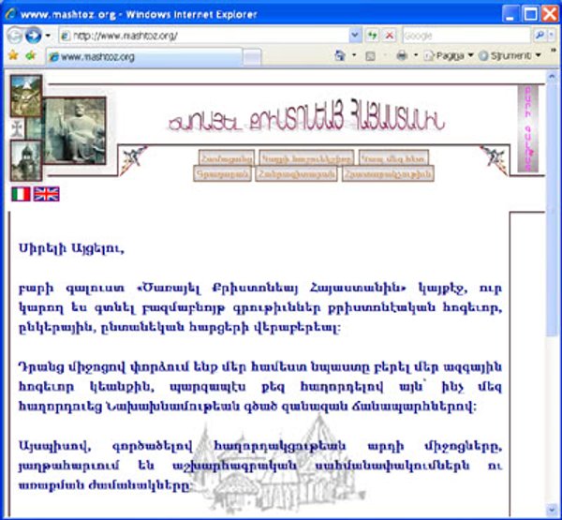Switch site language via Italian flag
This screenshot has height=520, width=562.
point(21,194)
